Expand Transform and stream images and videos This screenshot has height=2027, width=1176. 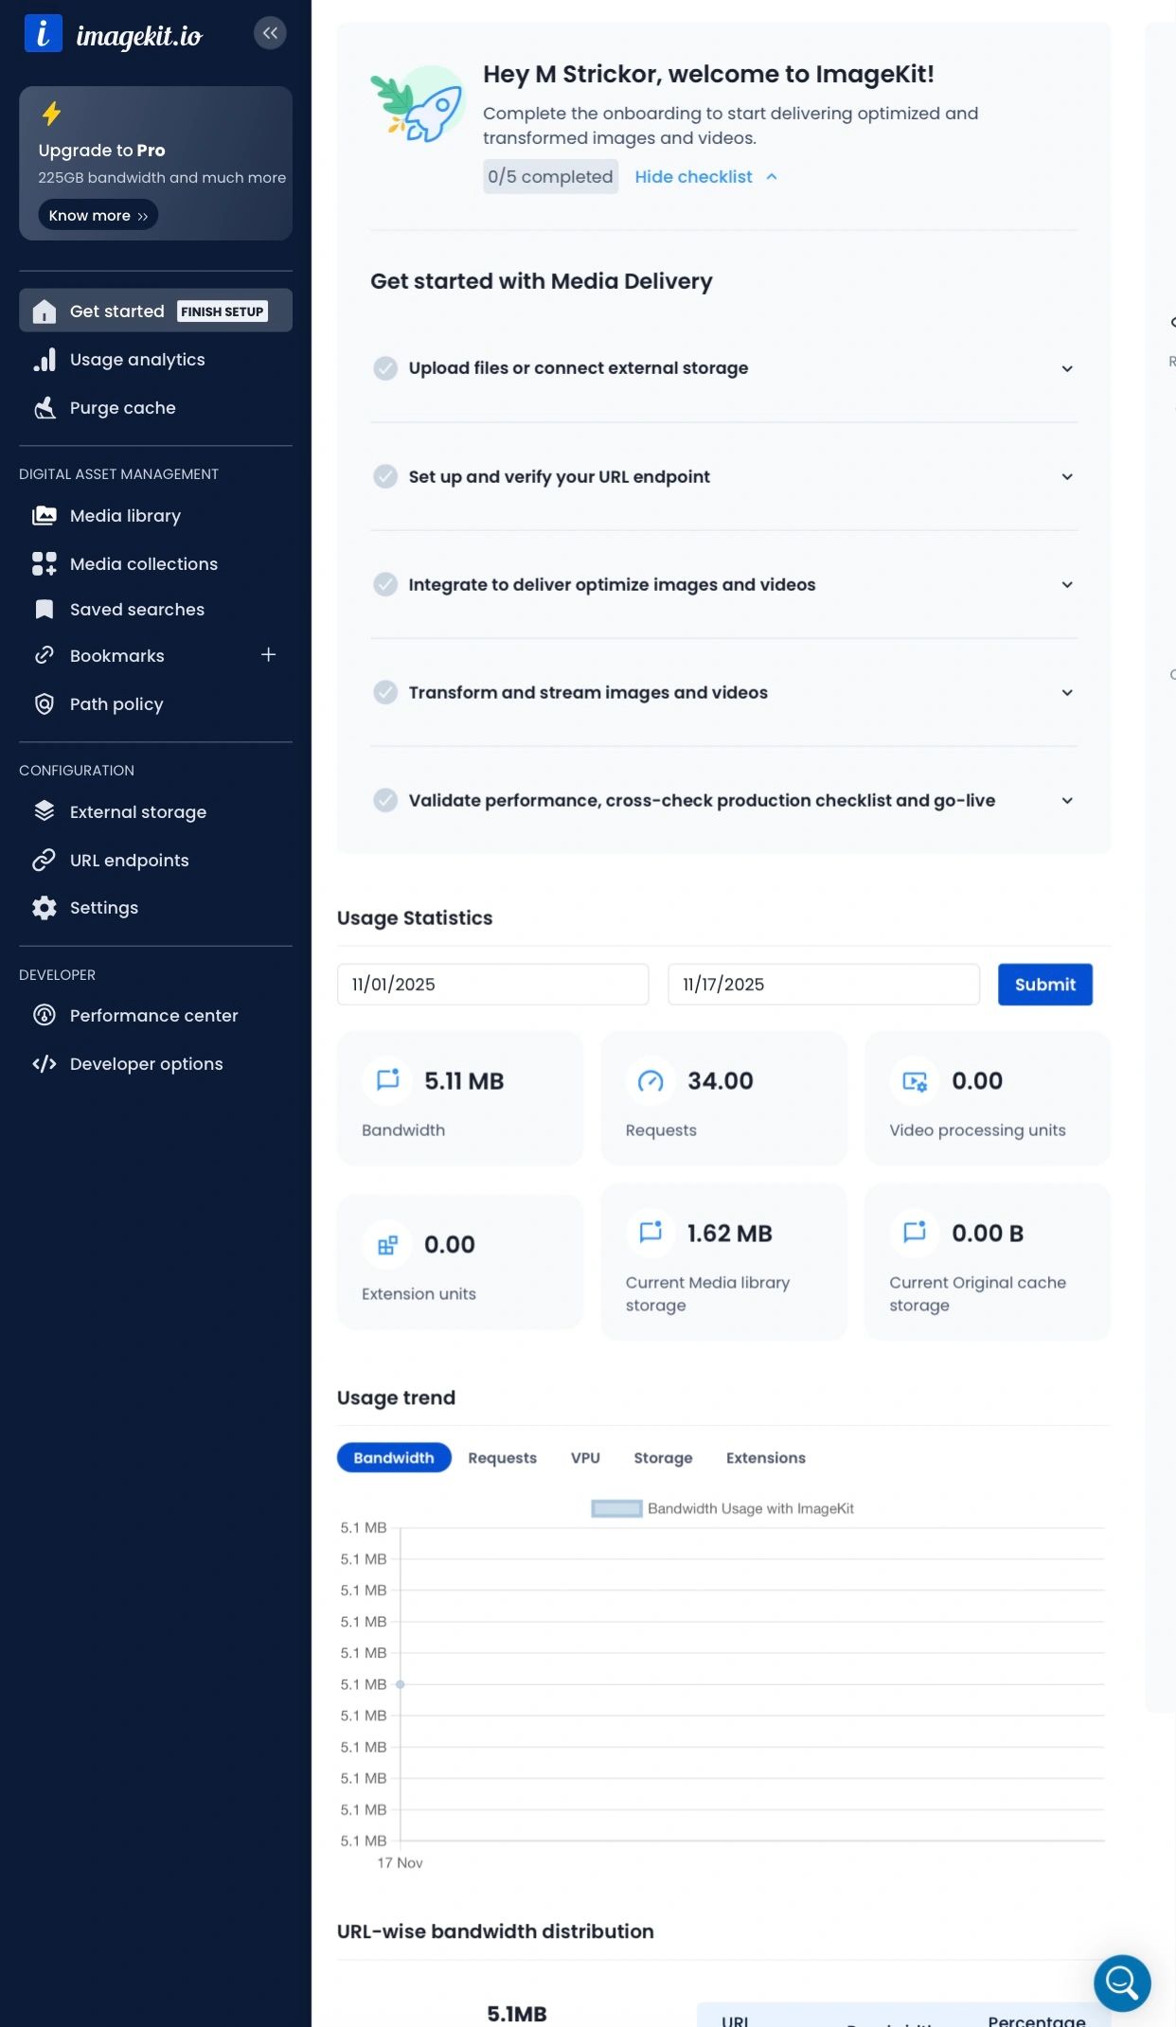[1067, 692]
